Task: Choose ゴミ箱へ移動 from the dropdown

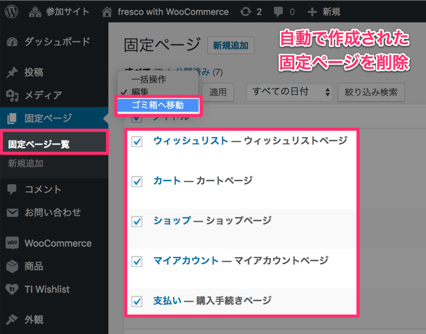Action: (158, 106)
